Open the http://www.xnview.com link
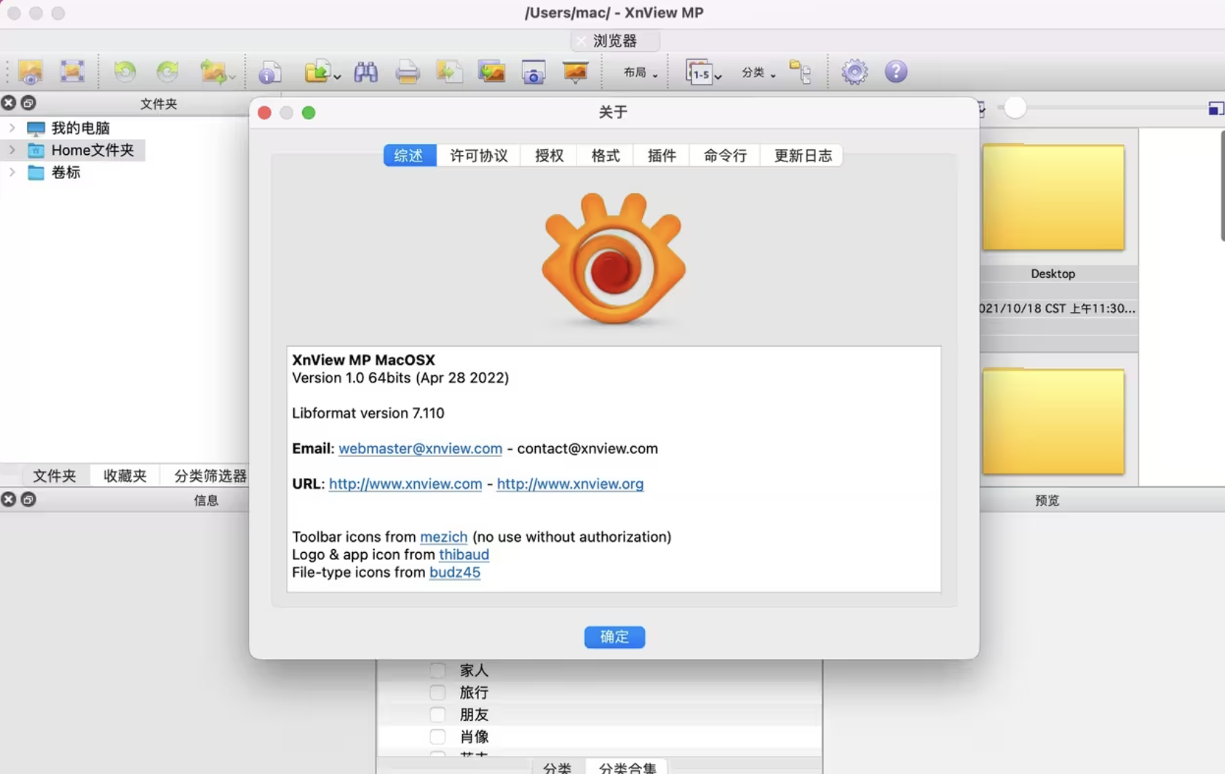1225x774 pixels. coord(405,484)
